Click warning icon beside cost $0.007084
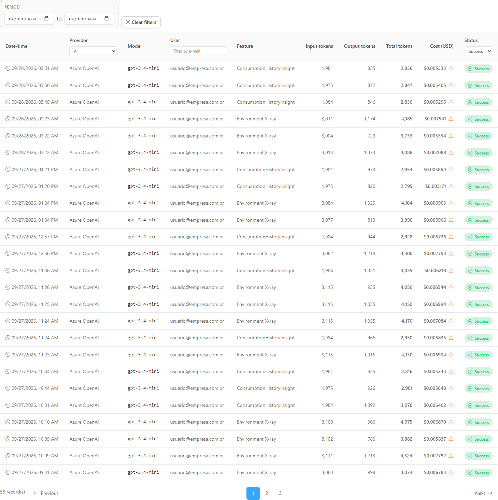This screenshot has height=500, width=498. (x=451, y=321)
